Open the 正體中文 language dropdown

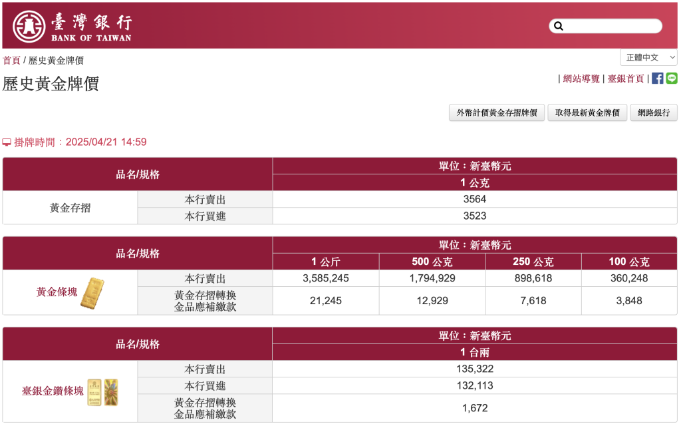click(648, 57)
